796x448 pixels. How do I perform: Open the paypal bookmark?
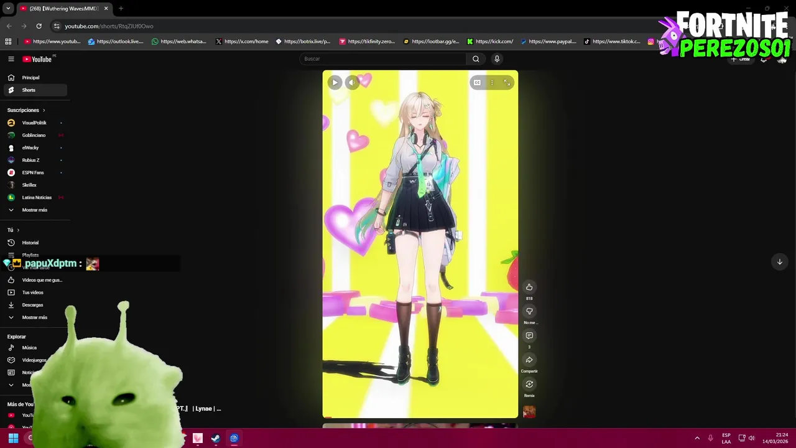548,42
